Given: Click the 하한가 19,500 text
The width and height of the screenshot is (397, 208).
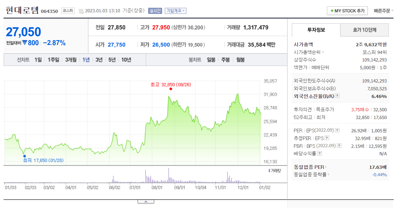Looking at the screenshot, I should pyautogui.click(x=187, y=45).
